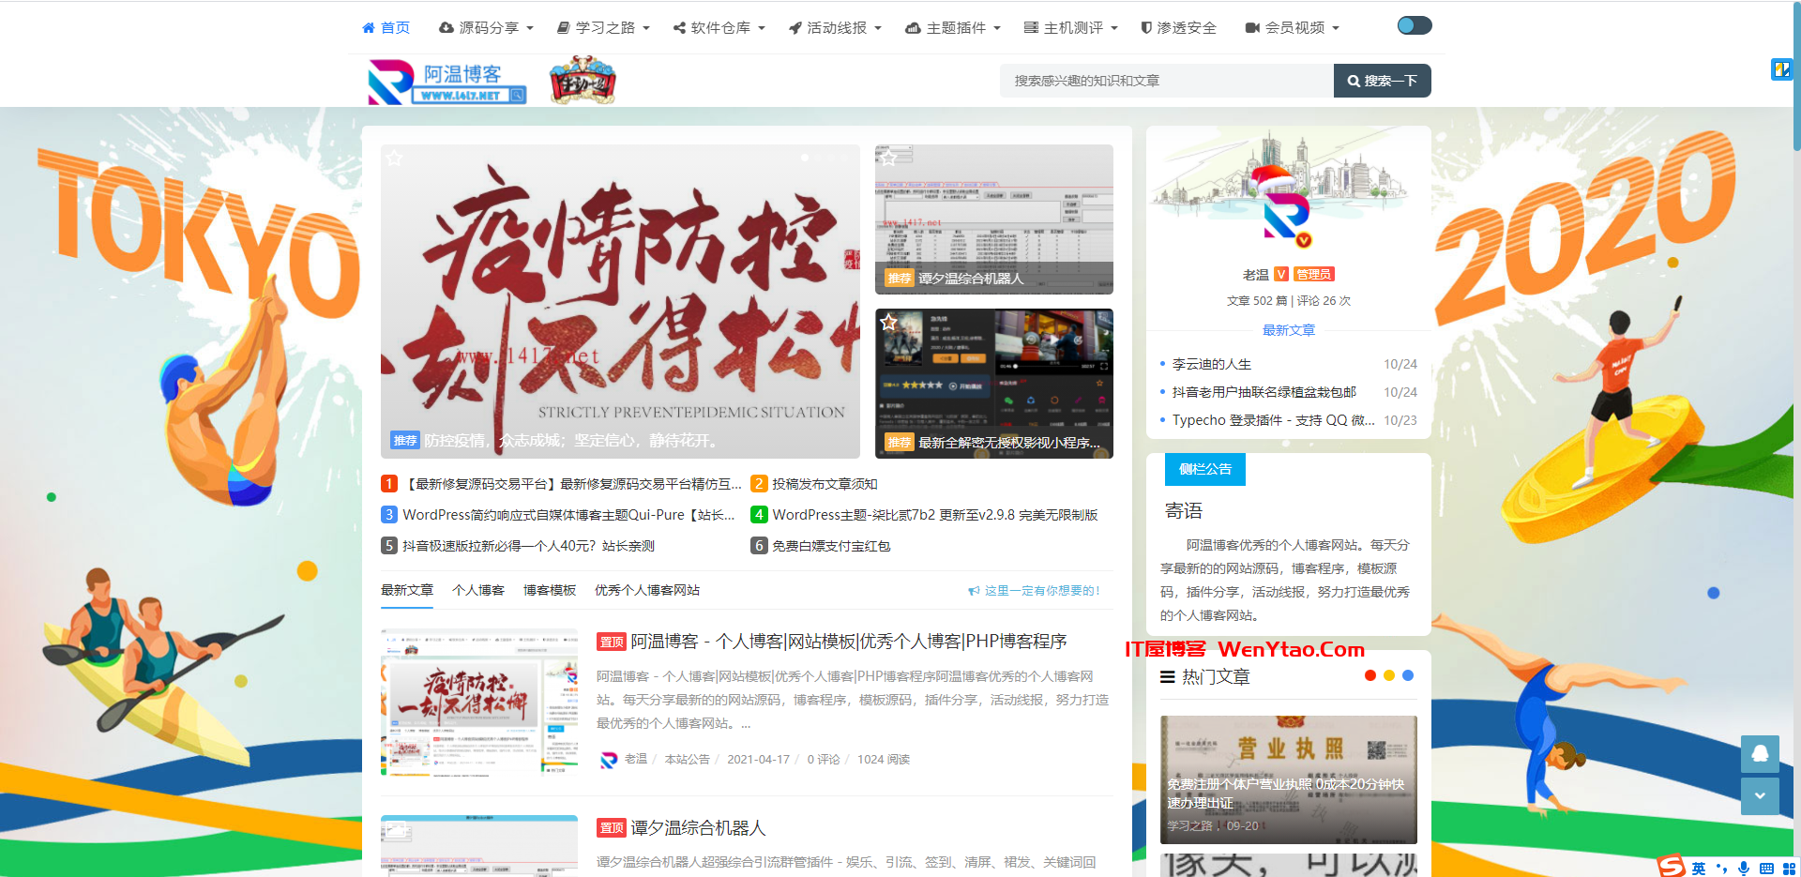The height and width of the screenshot is (877, 1801).
Task: Expand the 活动线报 dropdown menu
Action: pyautogui.click(x=835, y=28)
